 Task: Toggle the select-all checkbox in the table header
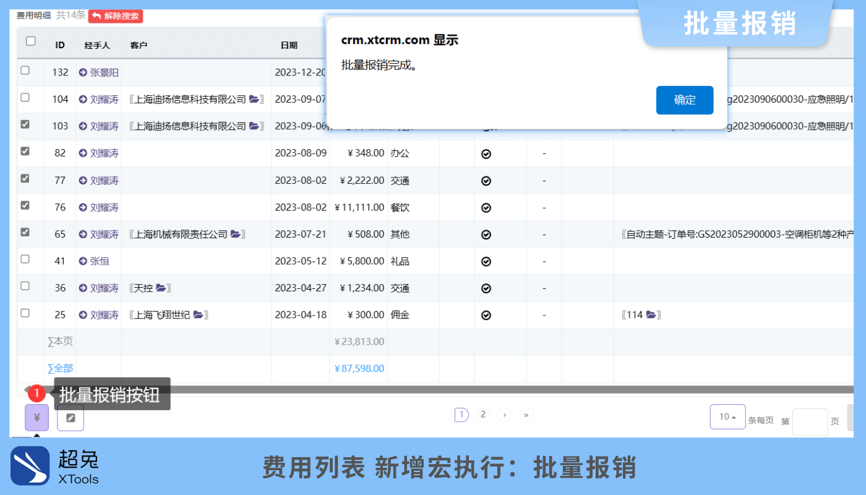29,40
